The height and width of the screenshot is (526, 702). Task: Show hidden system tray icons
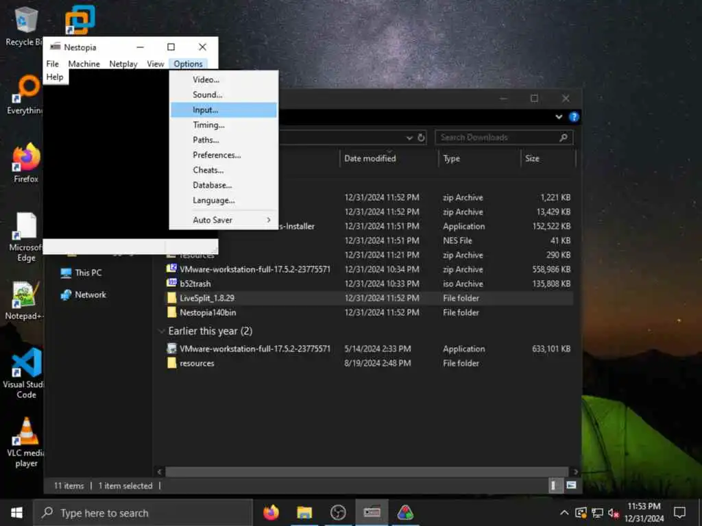pos(565,512)
